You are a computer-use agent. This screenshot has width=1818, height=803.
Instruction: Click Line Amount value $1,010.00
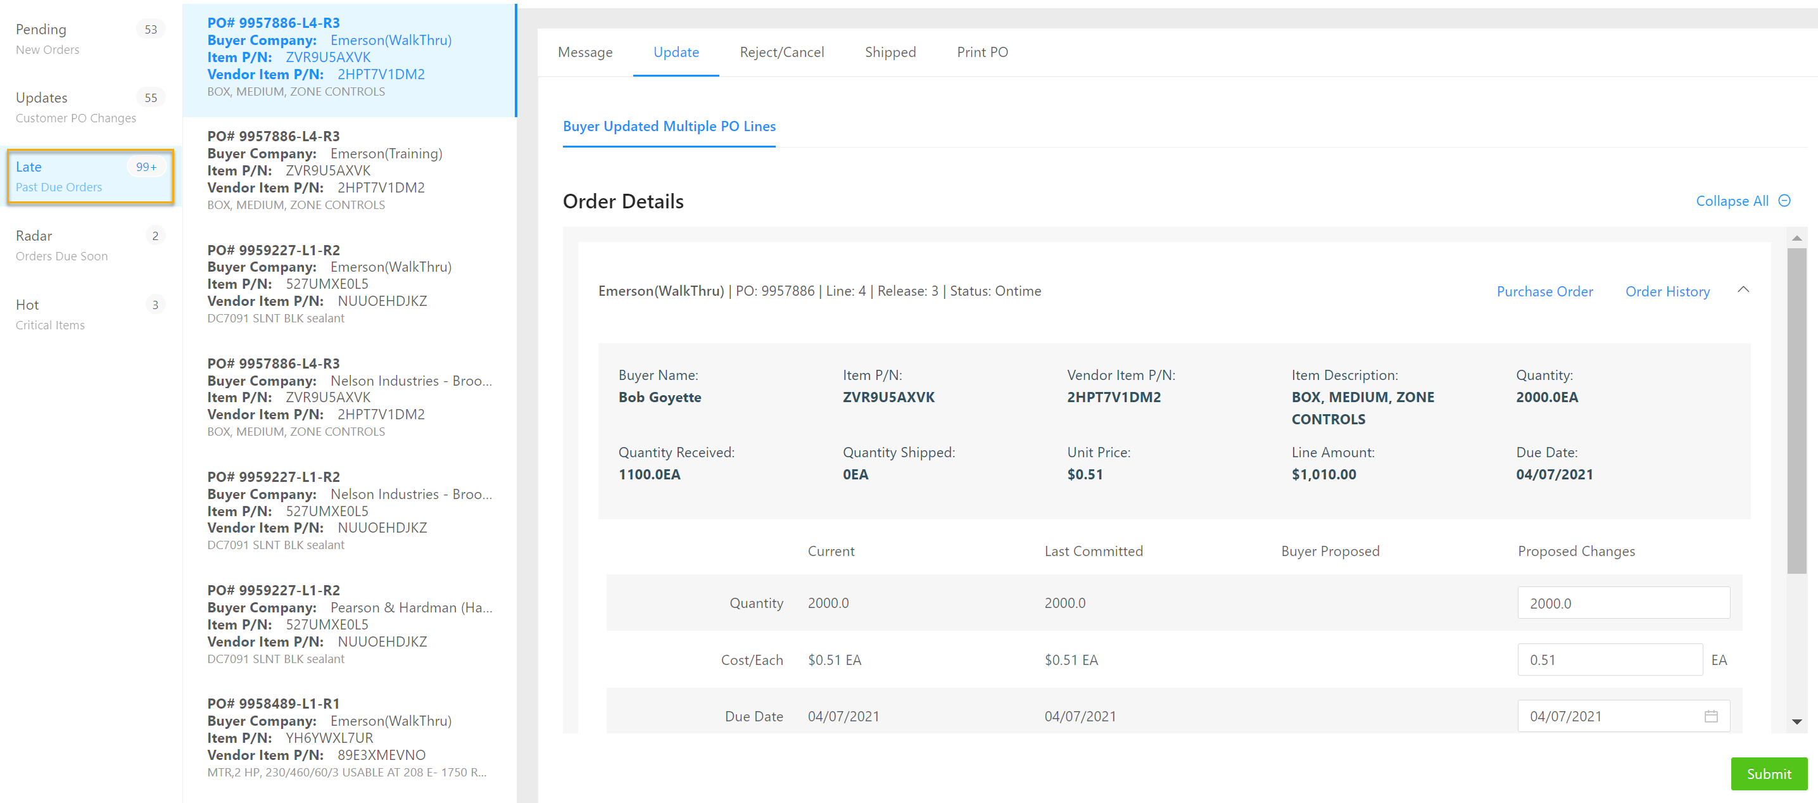click(1324, 475)
